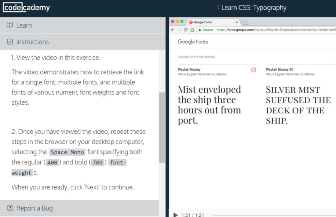Click the Codecademy logo
This screenshot has width=336, height=217.
tap(26, 8)
